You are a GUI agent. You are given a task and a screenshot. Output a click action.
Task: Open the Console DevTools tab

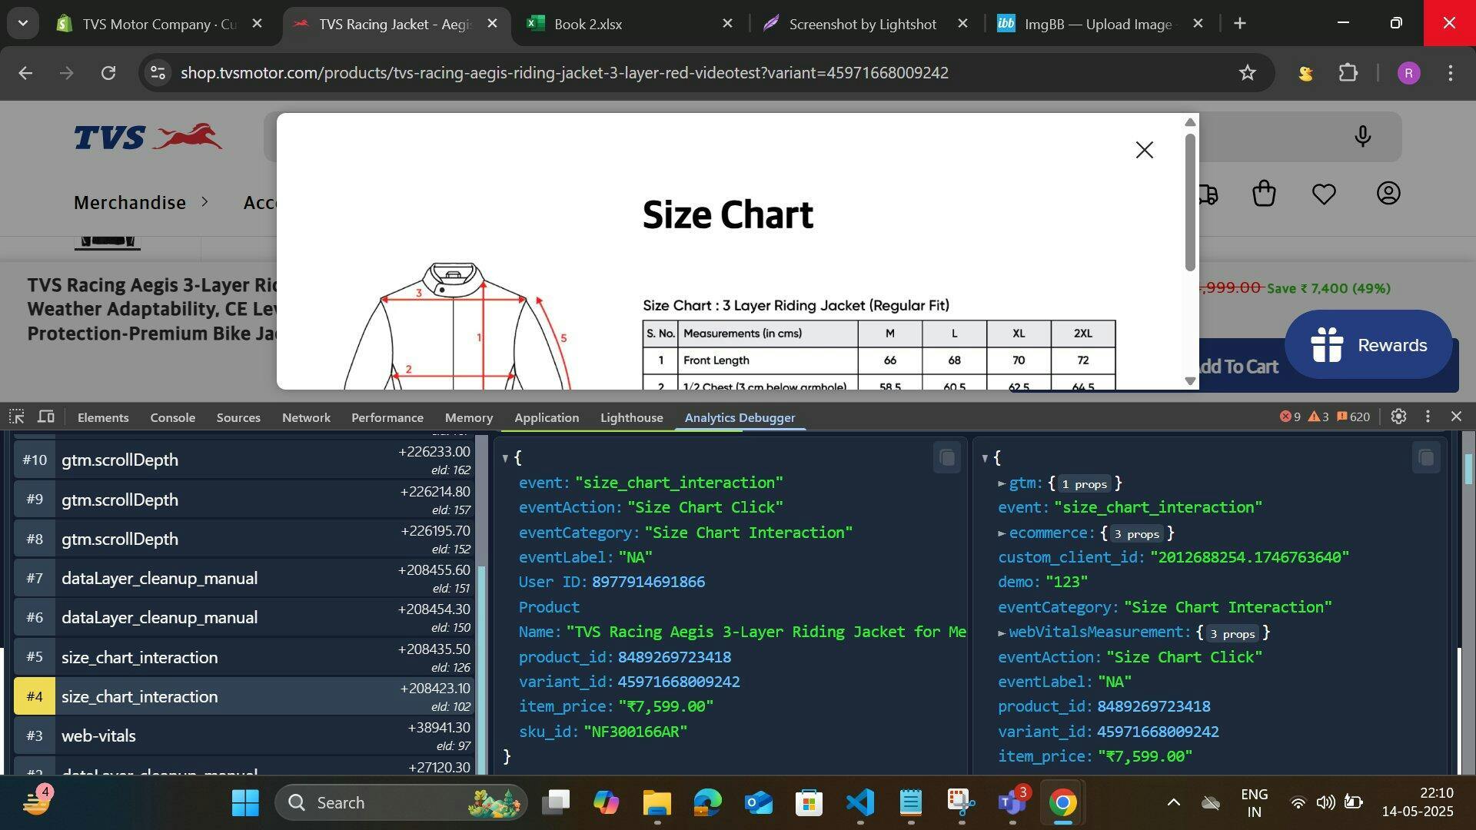click(x=172, y=417)
